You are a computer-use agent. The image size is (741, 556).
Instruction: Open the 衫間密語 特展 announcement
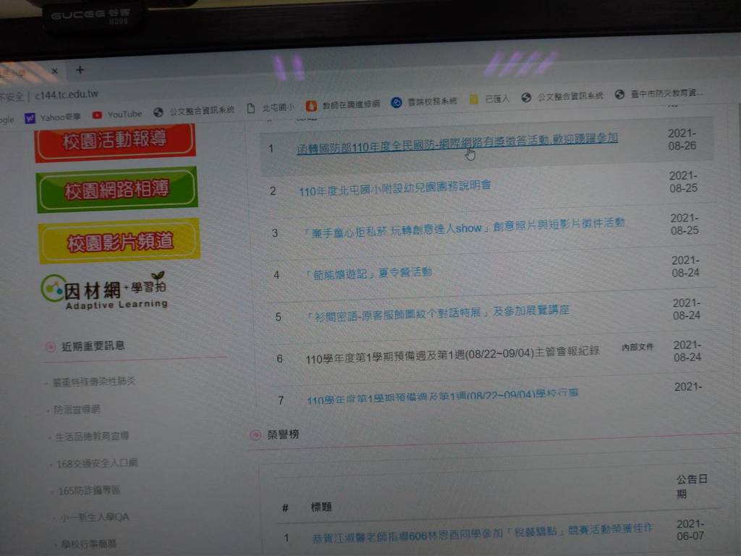click(x=438, y=313)
